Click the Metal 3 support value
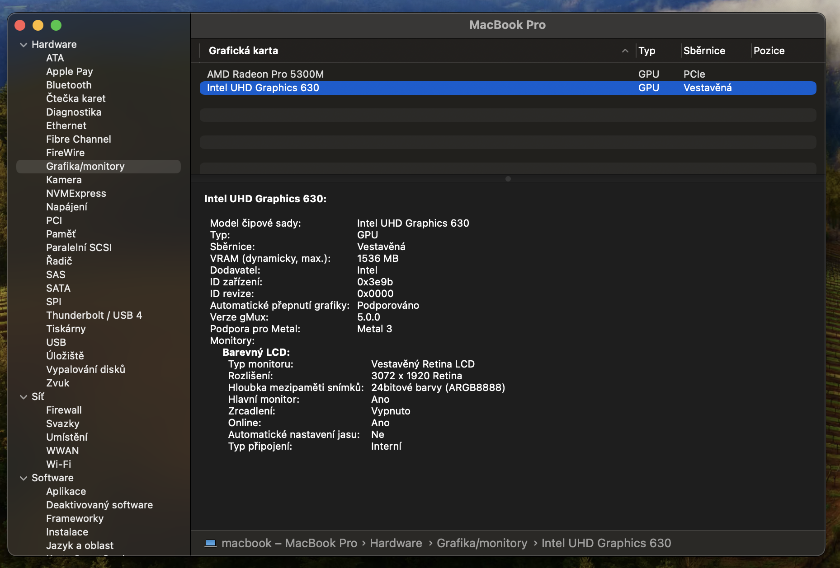 (374, 329)
